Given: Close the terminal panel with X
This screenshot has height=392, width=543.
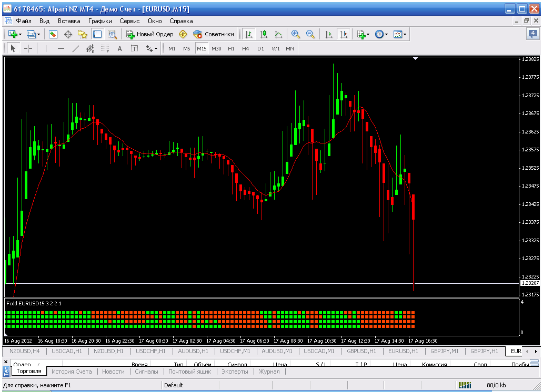Looking at the screenshot, I should click(6, 362).
